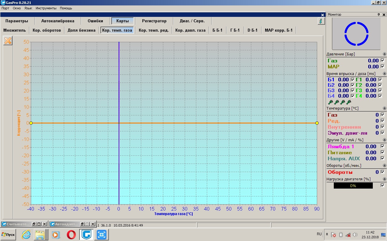Toggle the Лямбда 1 checkbox

[382, 146]
